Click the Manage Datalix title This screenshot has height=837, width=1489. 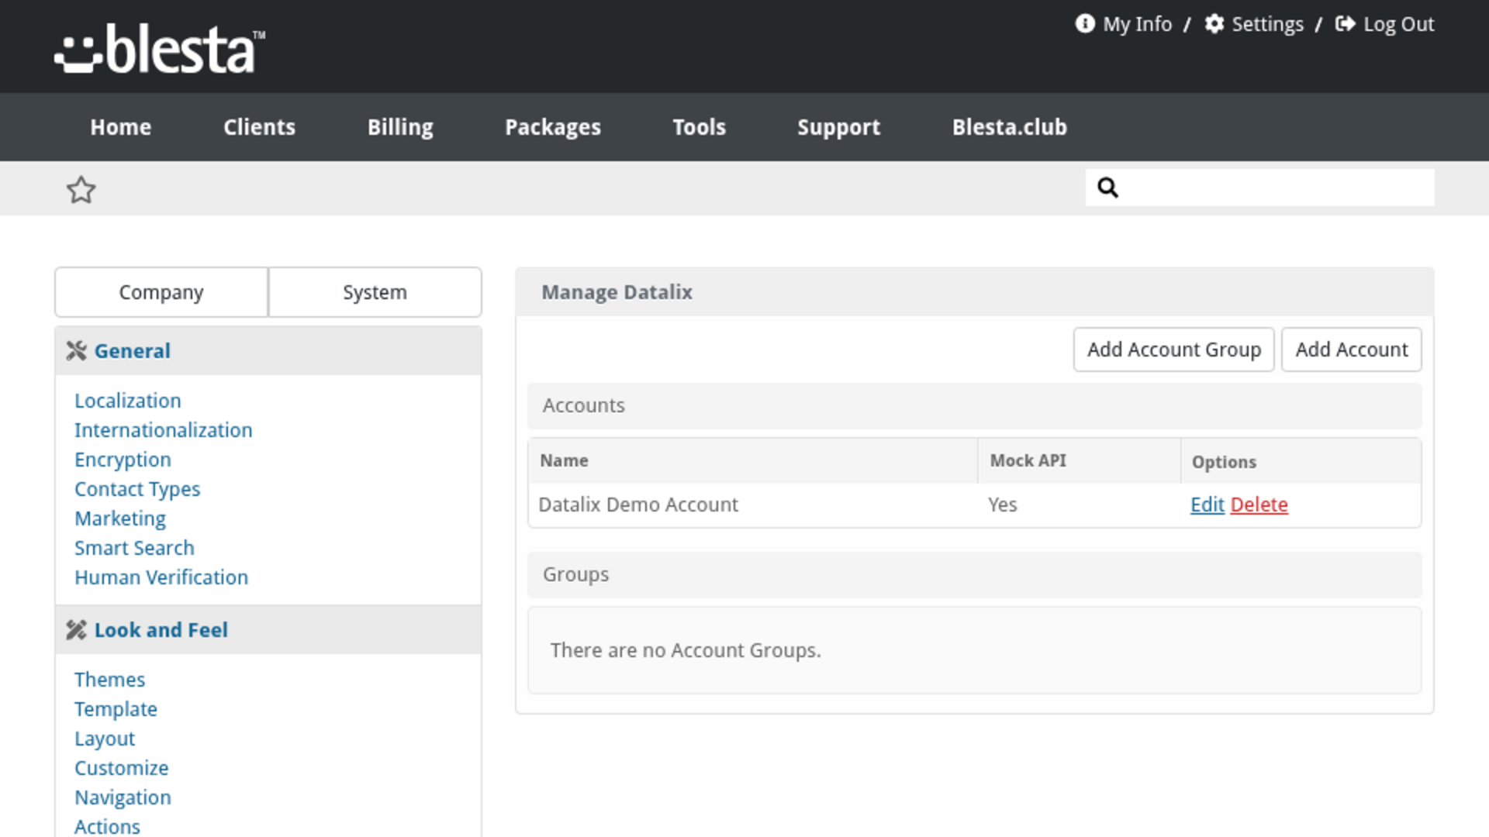pos(617,292)
